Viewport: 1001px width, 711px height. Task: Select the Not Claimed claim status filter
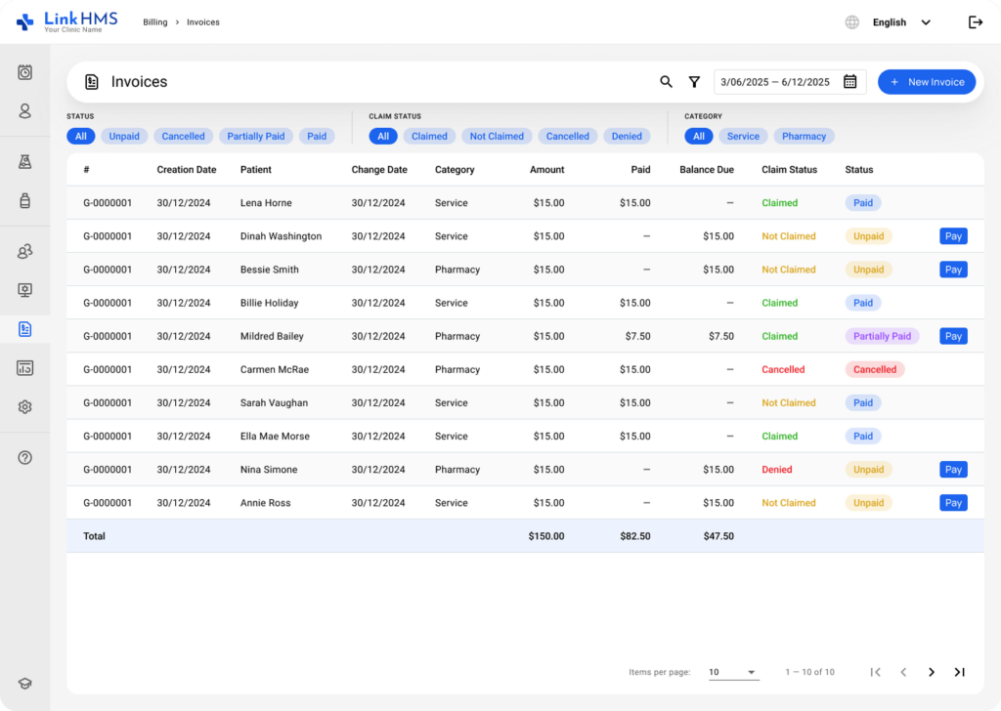(497, 136)
